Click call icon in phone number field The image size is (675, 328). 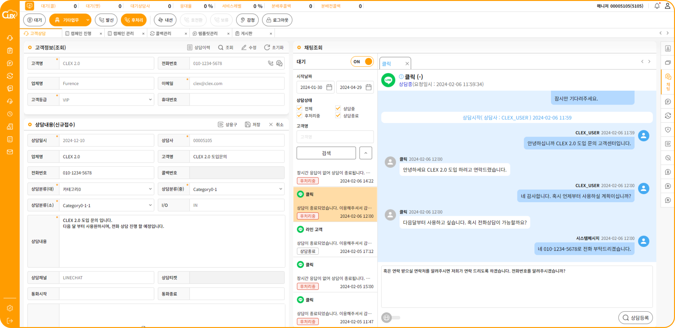point(271,63)
